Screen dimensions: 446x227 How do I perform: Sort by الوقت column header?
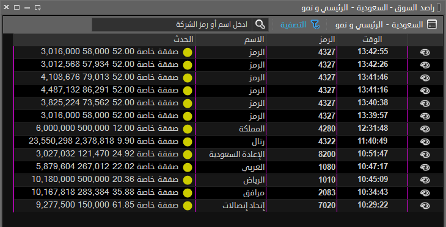(x=372, y=40)
